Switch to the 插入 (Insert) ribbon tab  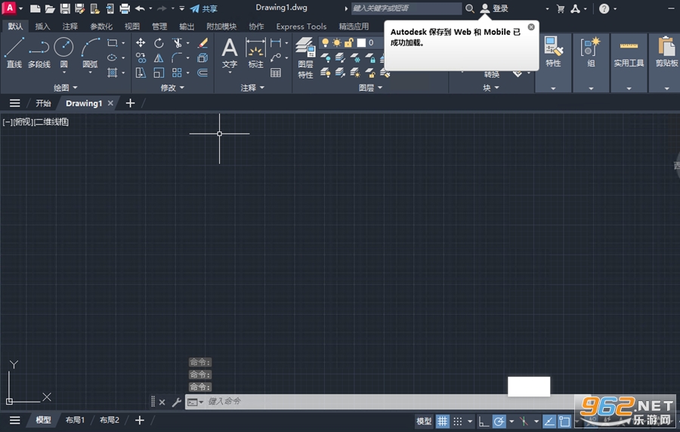(42, 26)
